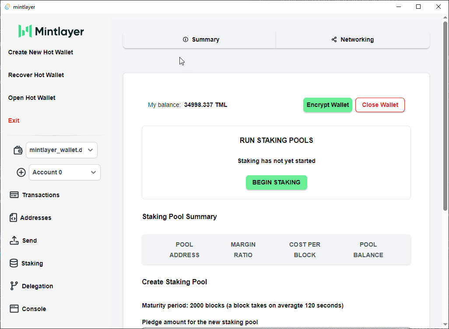Click the red Close Wallet button
This screenshot has width=449, height=329.
coord(380,105)
